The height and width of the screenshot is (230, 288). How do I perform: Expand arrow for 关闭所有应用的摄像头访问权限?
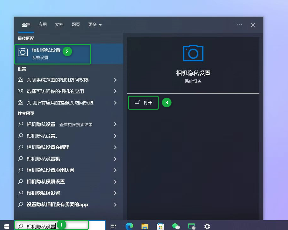[x=115, y=103]
